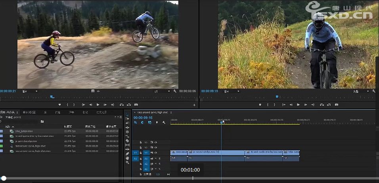Select the Hand tool
379x183 pixels.
127,158
